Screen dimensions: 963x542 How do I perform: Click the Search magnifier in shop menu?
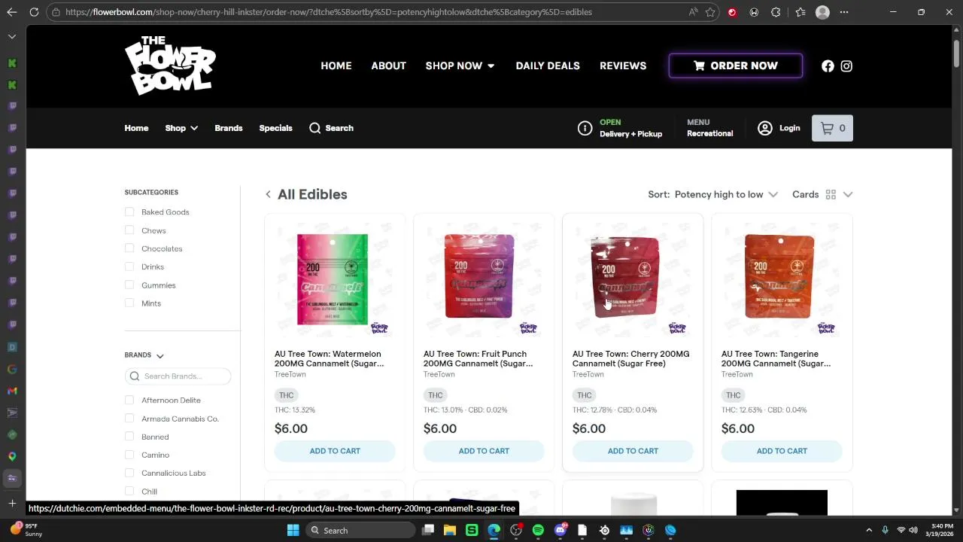(x=314, y=128)
